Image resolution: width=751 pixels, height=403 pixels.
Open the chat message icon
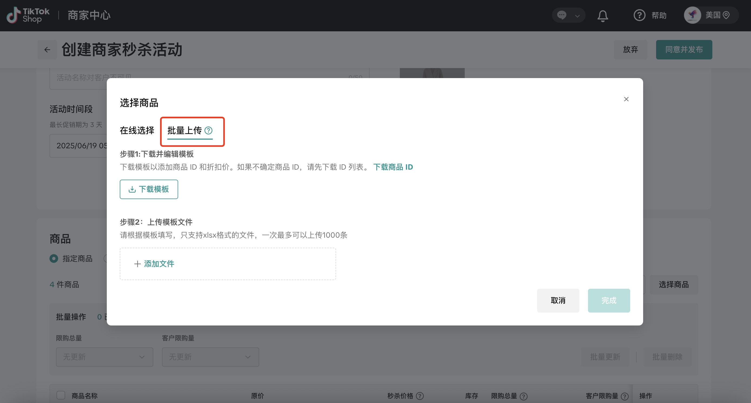561,15
